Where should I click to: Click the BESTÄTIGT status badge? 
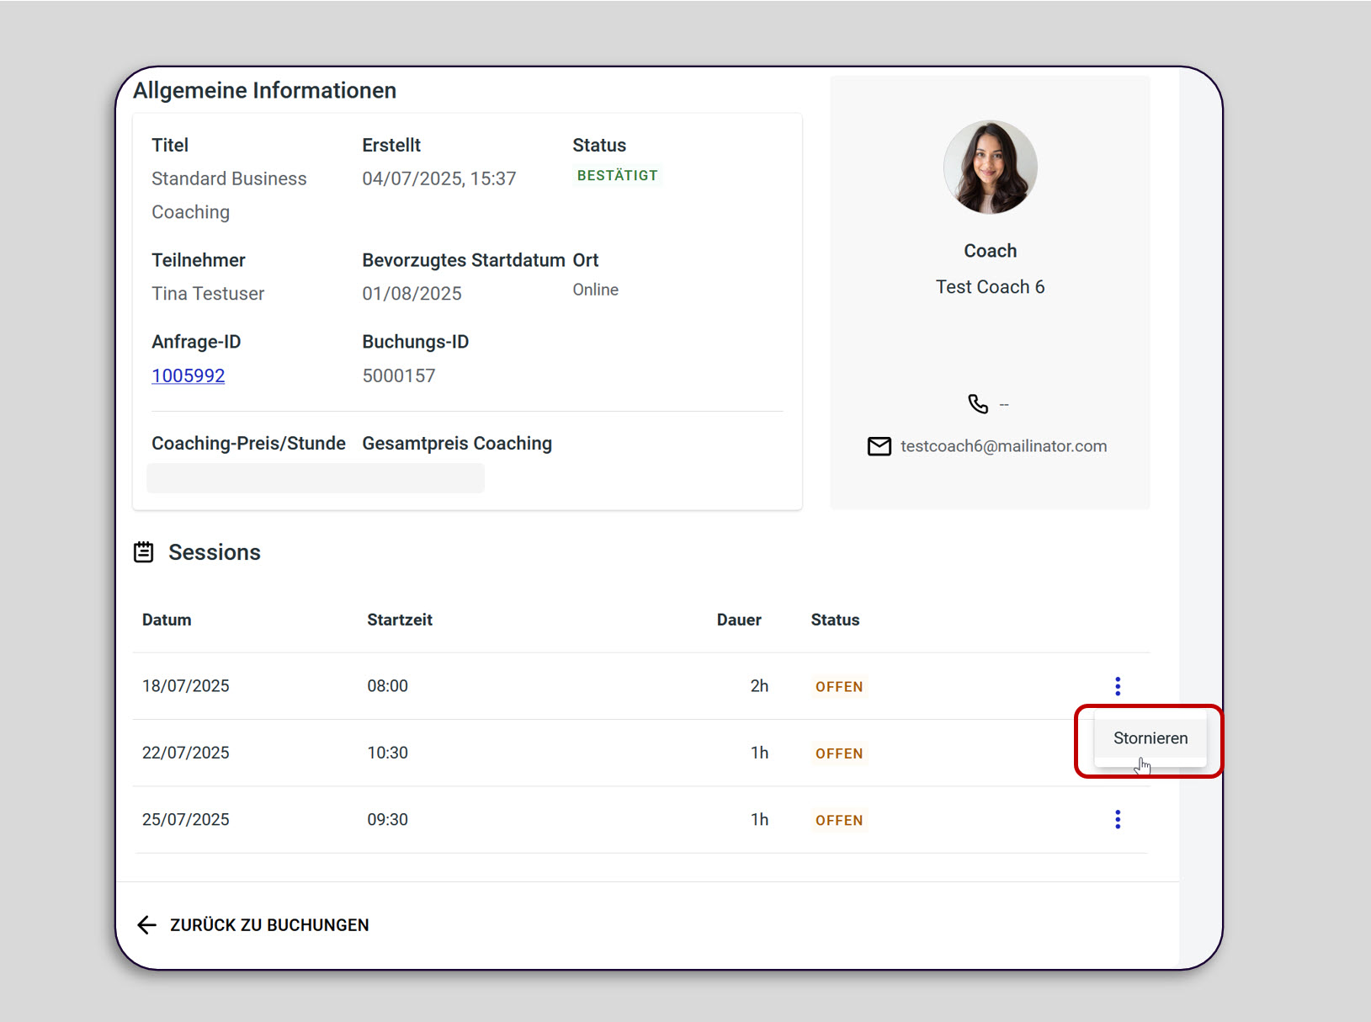click(x=618, y=175)
